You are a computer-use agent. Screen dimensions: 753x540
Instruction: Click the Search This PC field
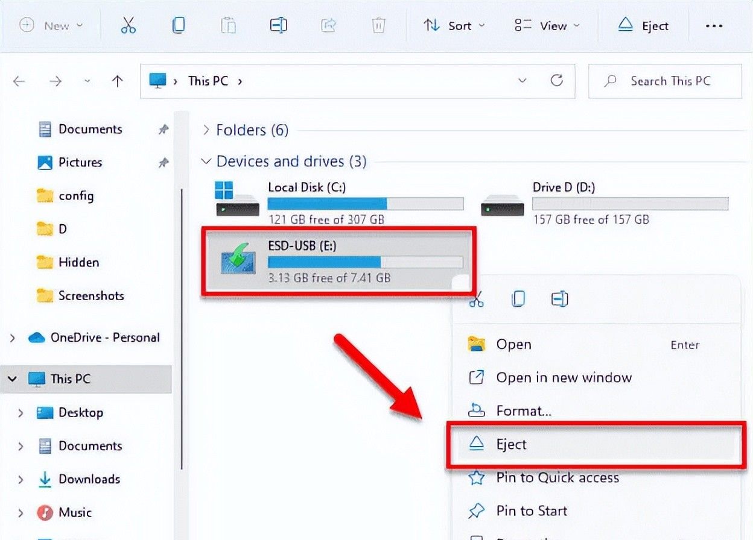click(665, 81)
